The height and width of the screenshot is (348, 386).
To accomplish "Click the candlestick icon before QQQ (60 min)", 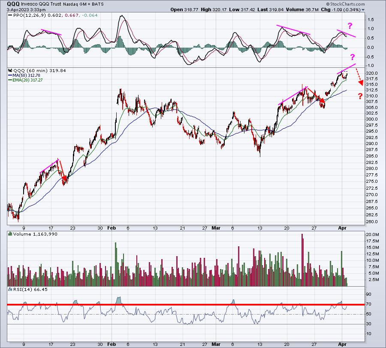I will pyautogui.click(x=10, y=71).
